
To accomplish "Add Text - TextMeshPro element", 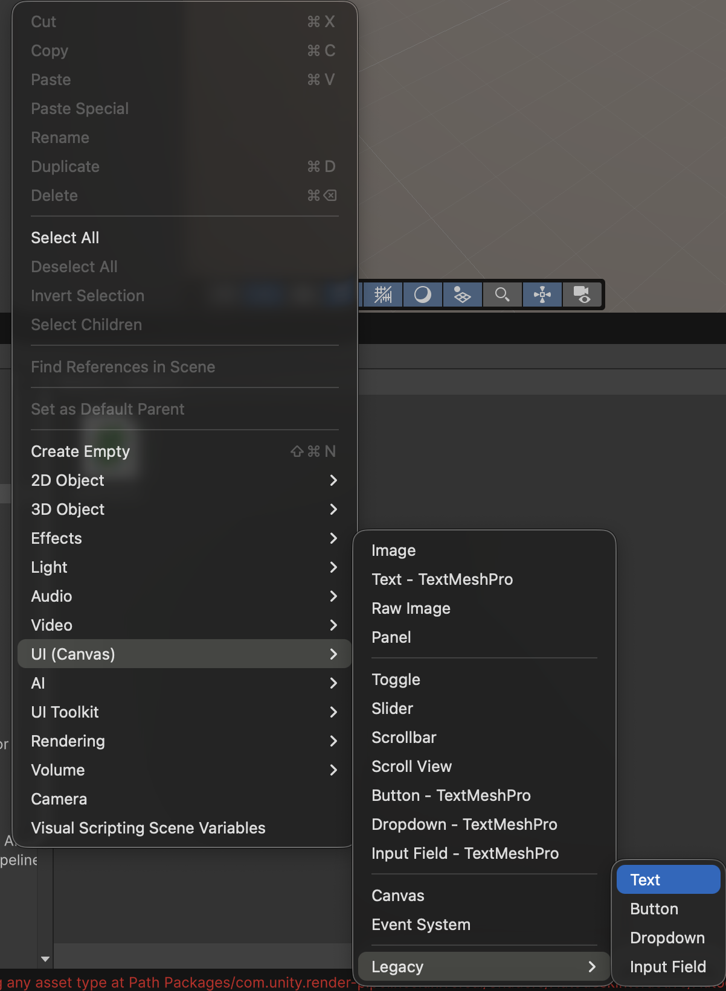I will click(x=484, y=579).
